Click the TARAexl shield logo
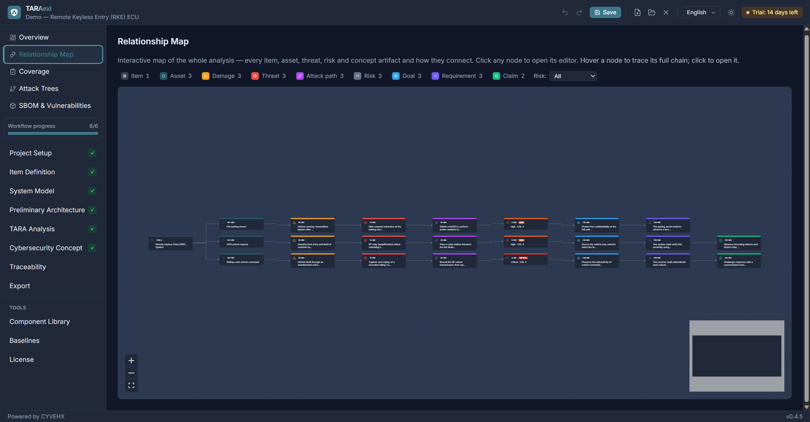The width and height of the screenshot is (810, 422). tap(14, 12)
